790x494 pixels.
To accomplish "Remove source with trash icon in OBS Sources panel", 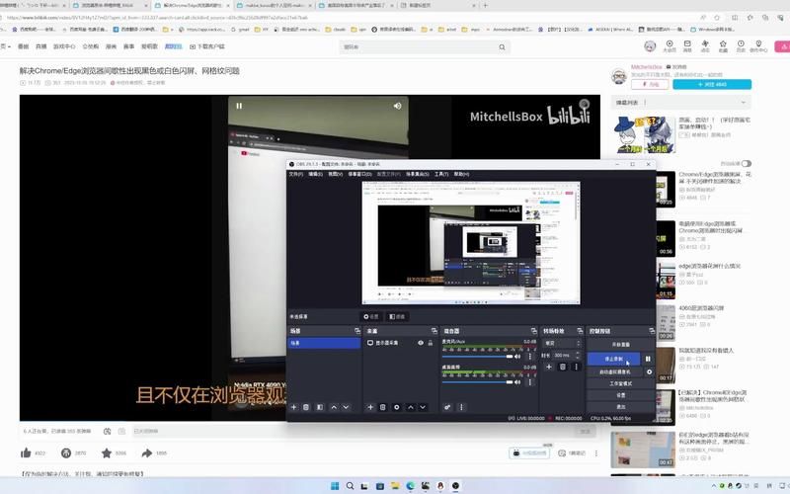I will (383, 407).
